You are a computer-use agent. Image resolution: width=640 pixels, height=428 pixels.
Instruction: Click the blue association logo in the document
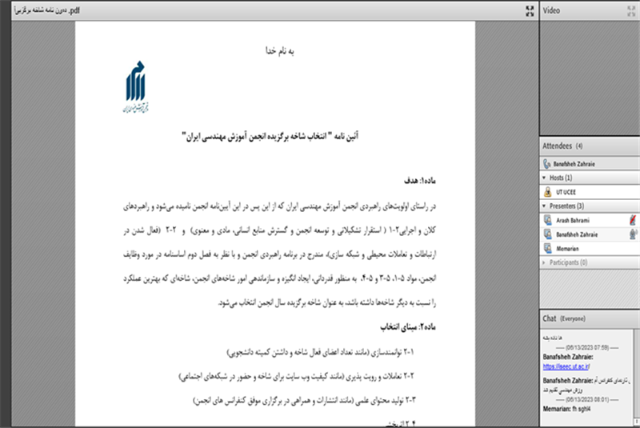tap(135, 86)
